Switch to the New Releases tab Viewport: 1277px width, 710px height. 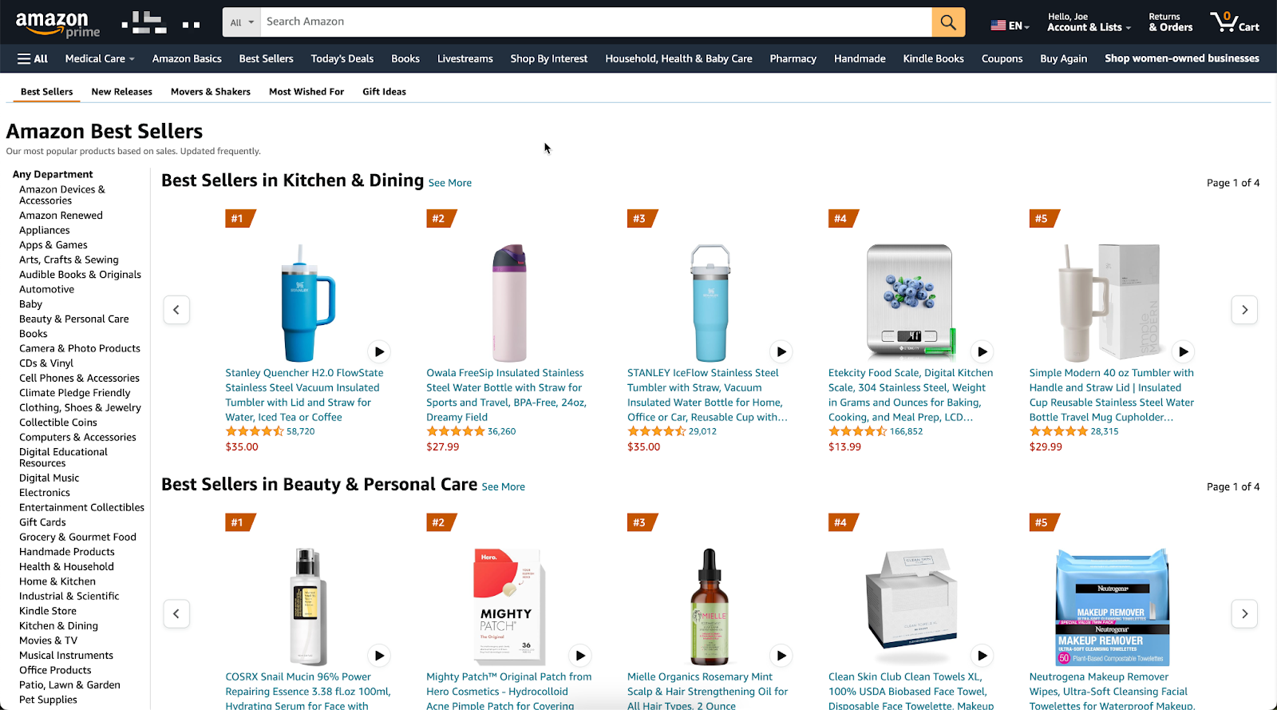pos(121,91)
